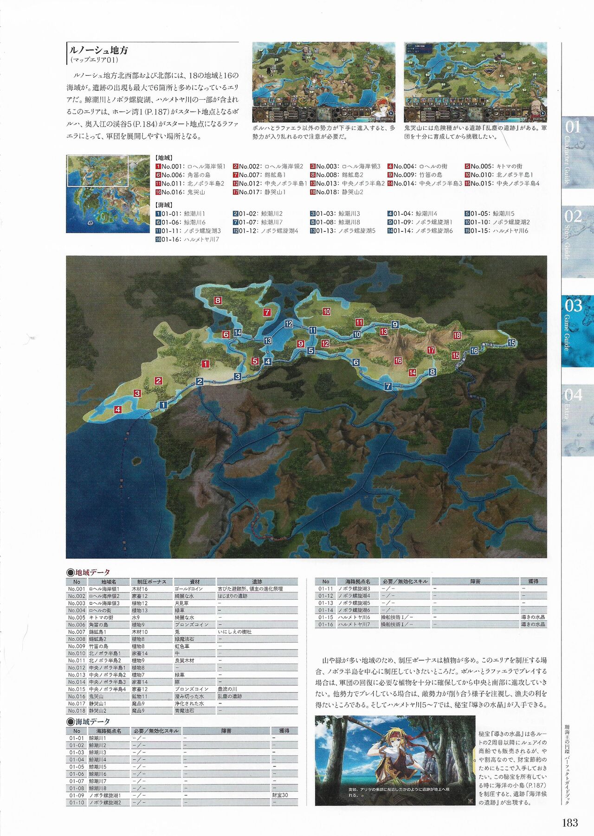Click red land marker 13 on the large map
This screenshot has width=594, height=836.
(383, 332)
